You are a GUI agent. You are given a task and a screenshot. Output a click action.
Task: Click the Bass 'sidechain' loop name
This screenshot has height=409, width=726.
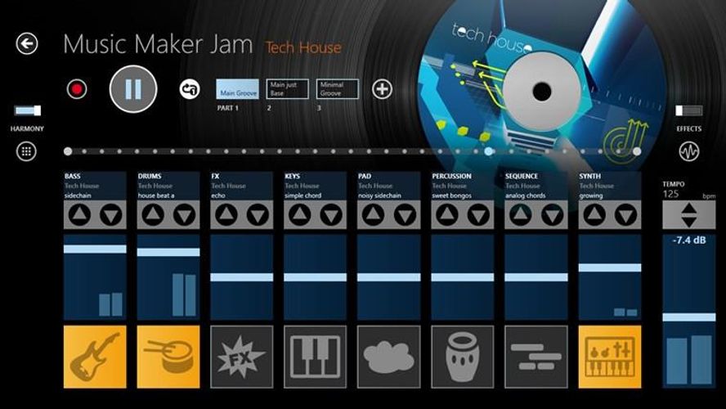[78, 196]
